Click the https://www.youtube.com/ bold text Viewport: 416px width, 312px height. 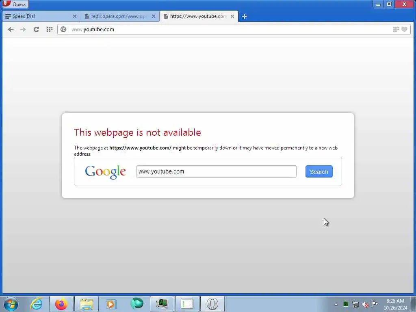tap(140, 148)
